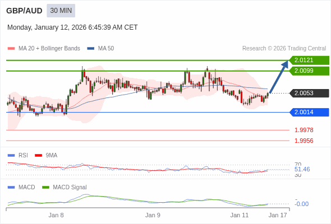The image size is (331, 224).
Task: Click the 1.9956 support price label
Action: (304, 141)
